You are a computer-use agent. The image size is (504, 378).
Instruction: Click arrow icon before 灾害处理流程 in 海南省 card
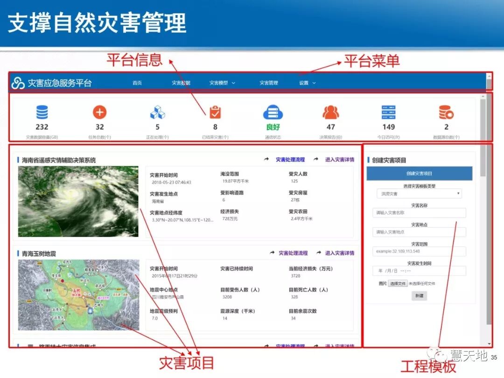(266, 159)
